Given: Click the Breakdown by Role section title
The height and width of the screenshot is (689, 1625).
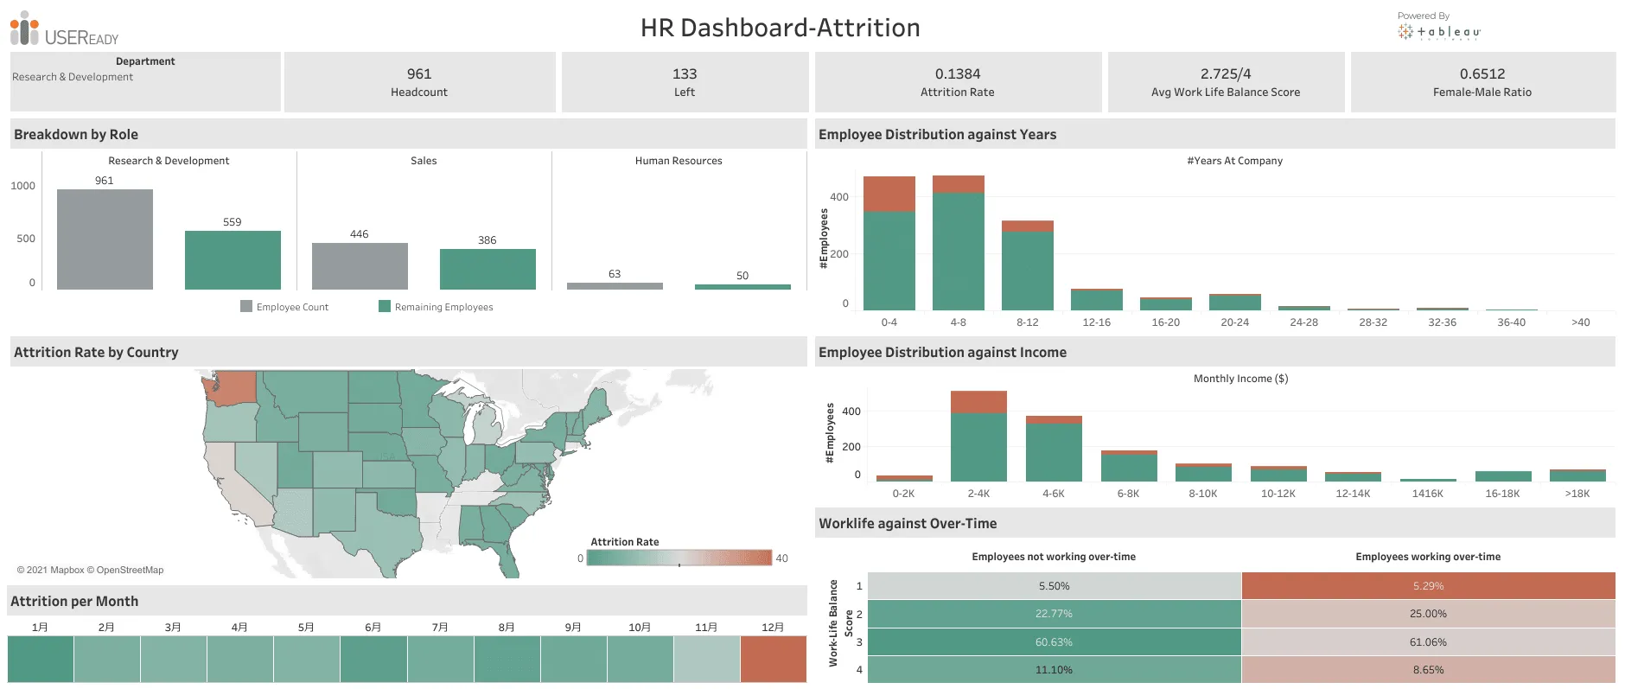Looking at the screenshot, I should tap(76, 135).
